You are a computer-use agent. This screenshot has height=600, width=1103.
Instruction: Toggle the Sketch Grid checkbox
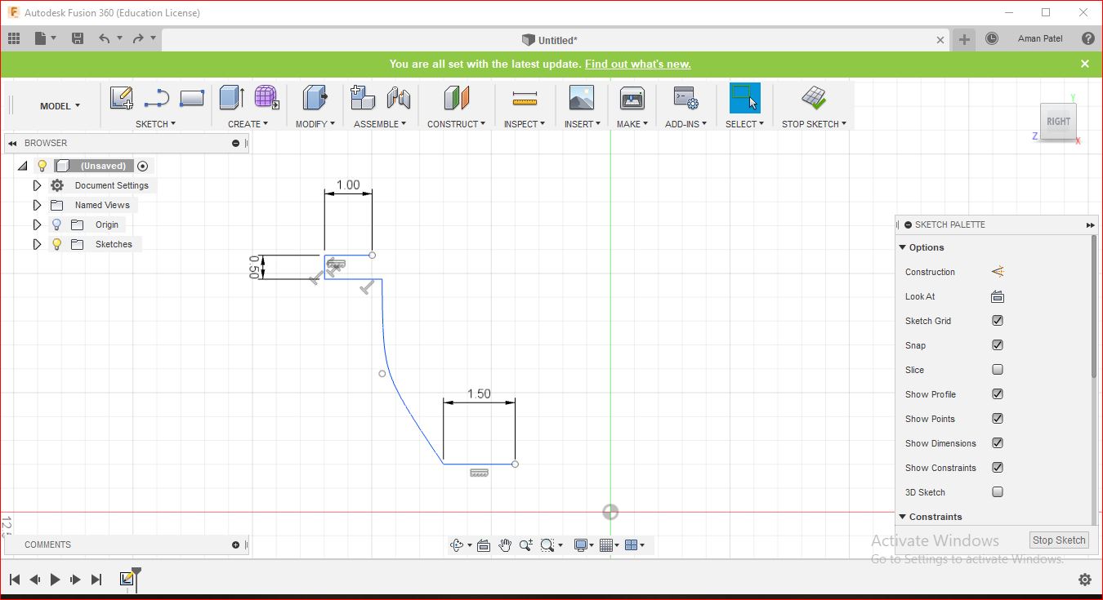998,321
